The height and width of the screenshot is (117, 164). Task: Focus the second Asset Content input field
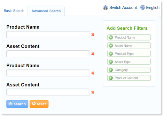pos(48,92)
